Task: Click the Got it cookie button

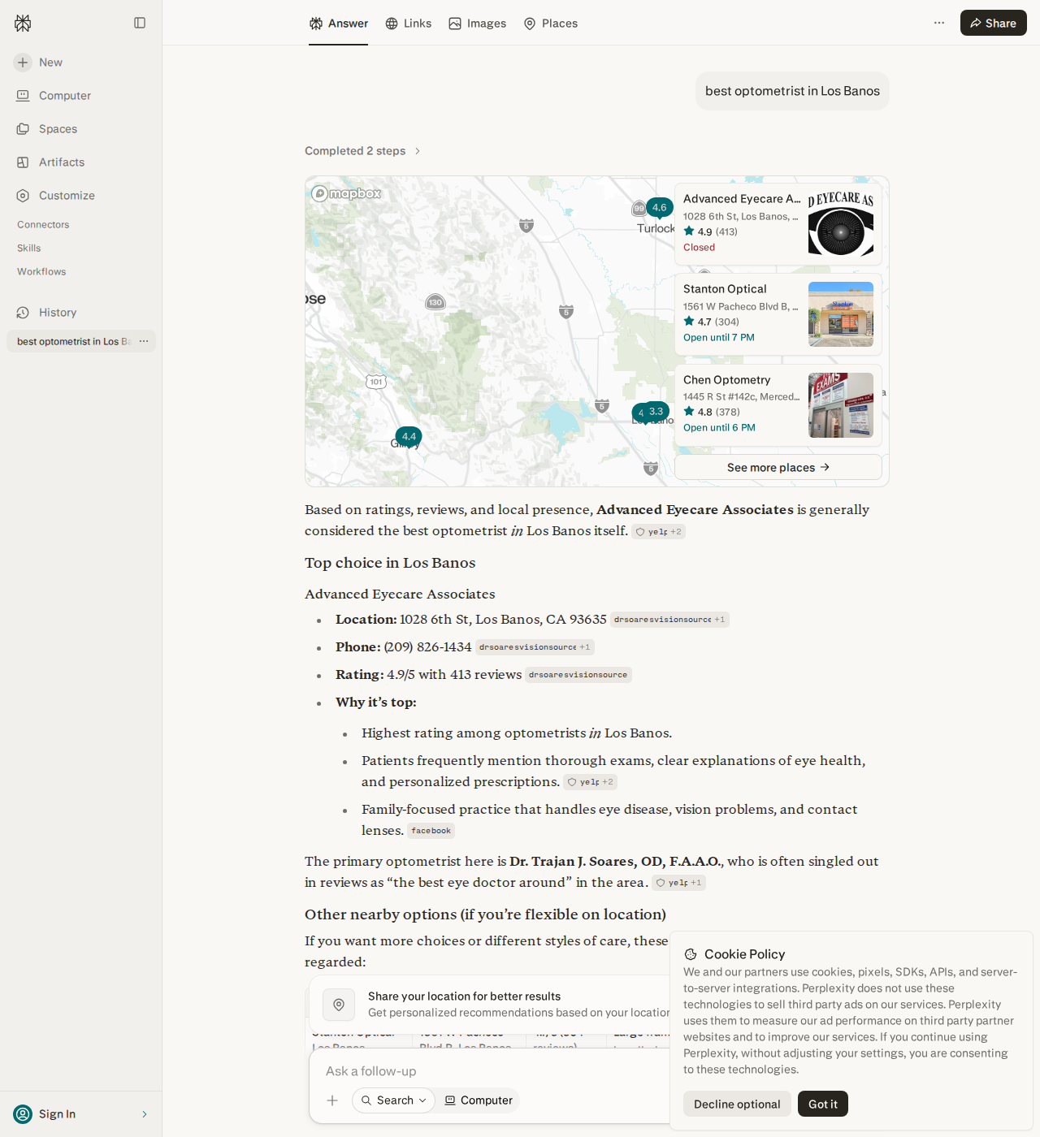Action: click(823, 1104)
